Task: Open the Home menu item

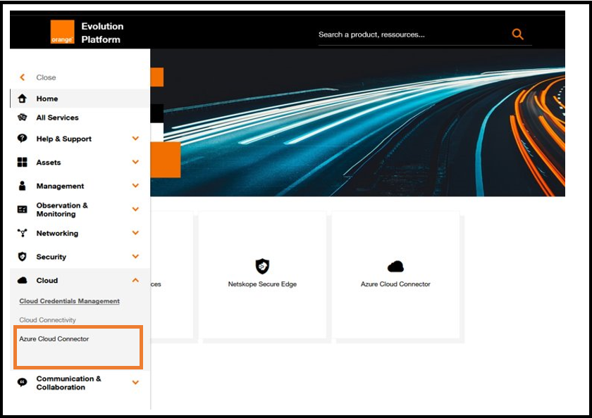Action: pos(80,99)
